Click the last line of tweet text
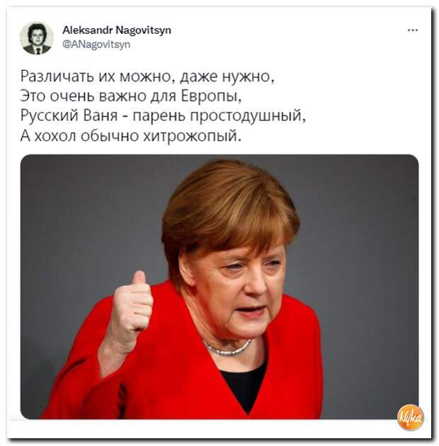This screenshot has width=439, height=446. (x=131, y=136)
